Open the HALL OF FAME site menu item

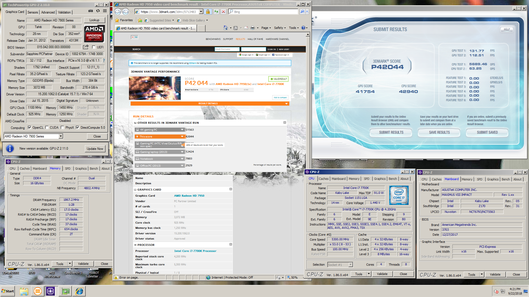pos(255,39)
